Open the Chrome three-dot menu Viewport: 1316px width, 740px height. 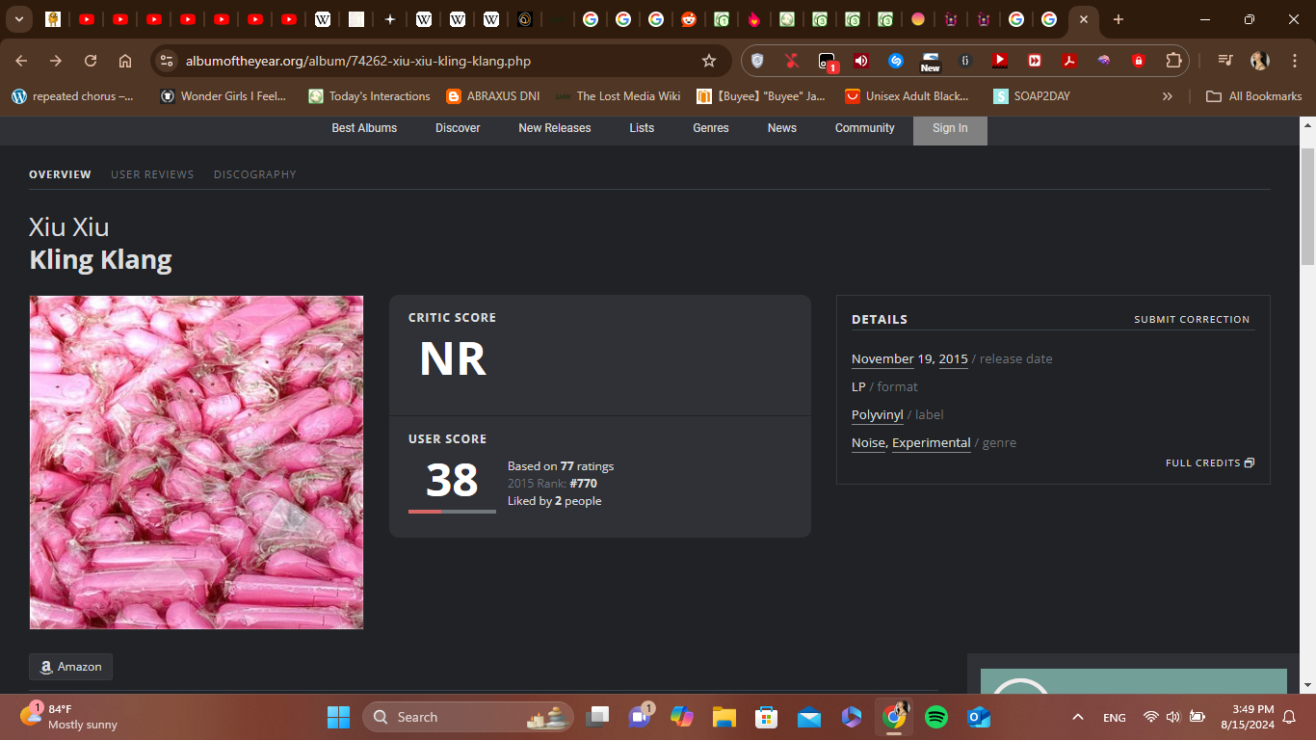tap(1294, 61)
